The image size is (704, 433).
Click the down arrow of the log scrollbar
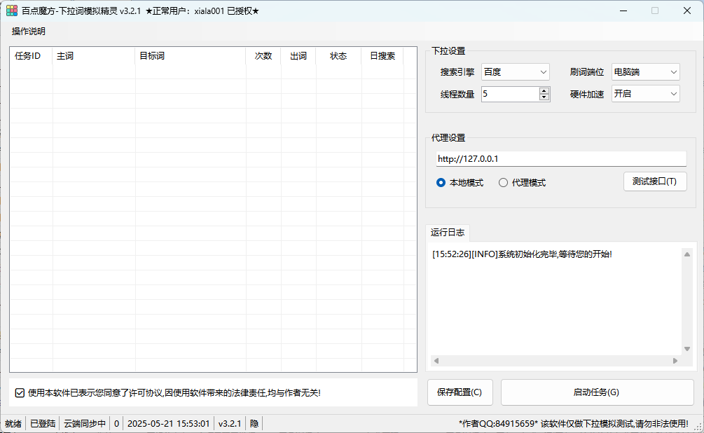point(686,350)
